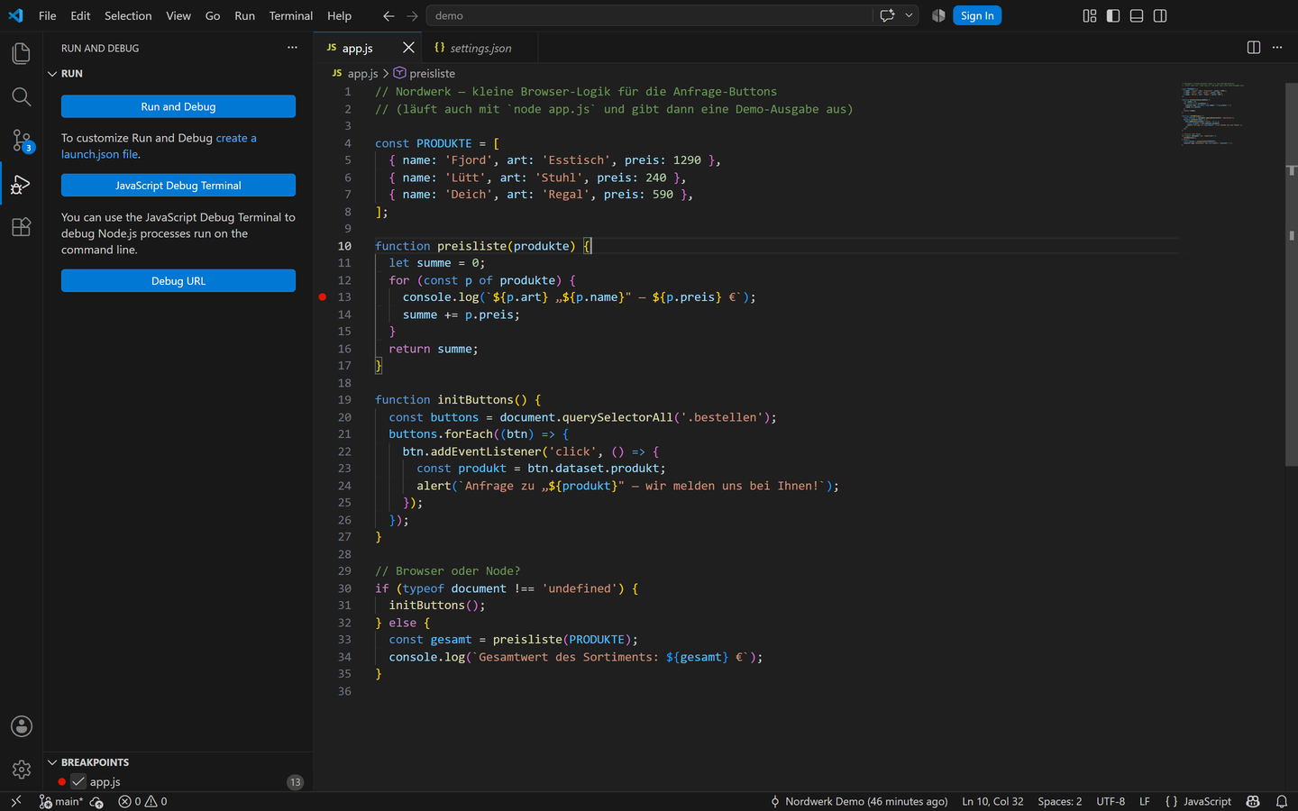Open Run and Debug views ellipsis menu
1298x811 pixels.
(292, 48)
